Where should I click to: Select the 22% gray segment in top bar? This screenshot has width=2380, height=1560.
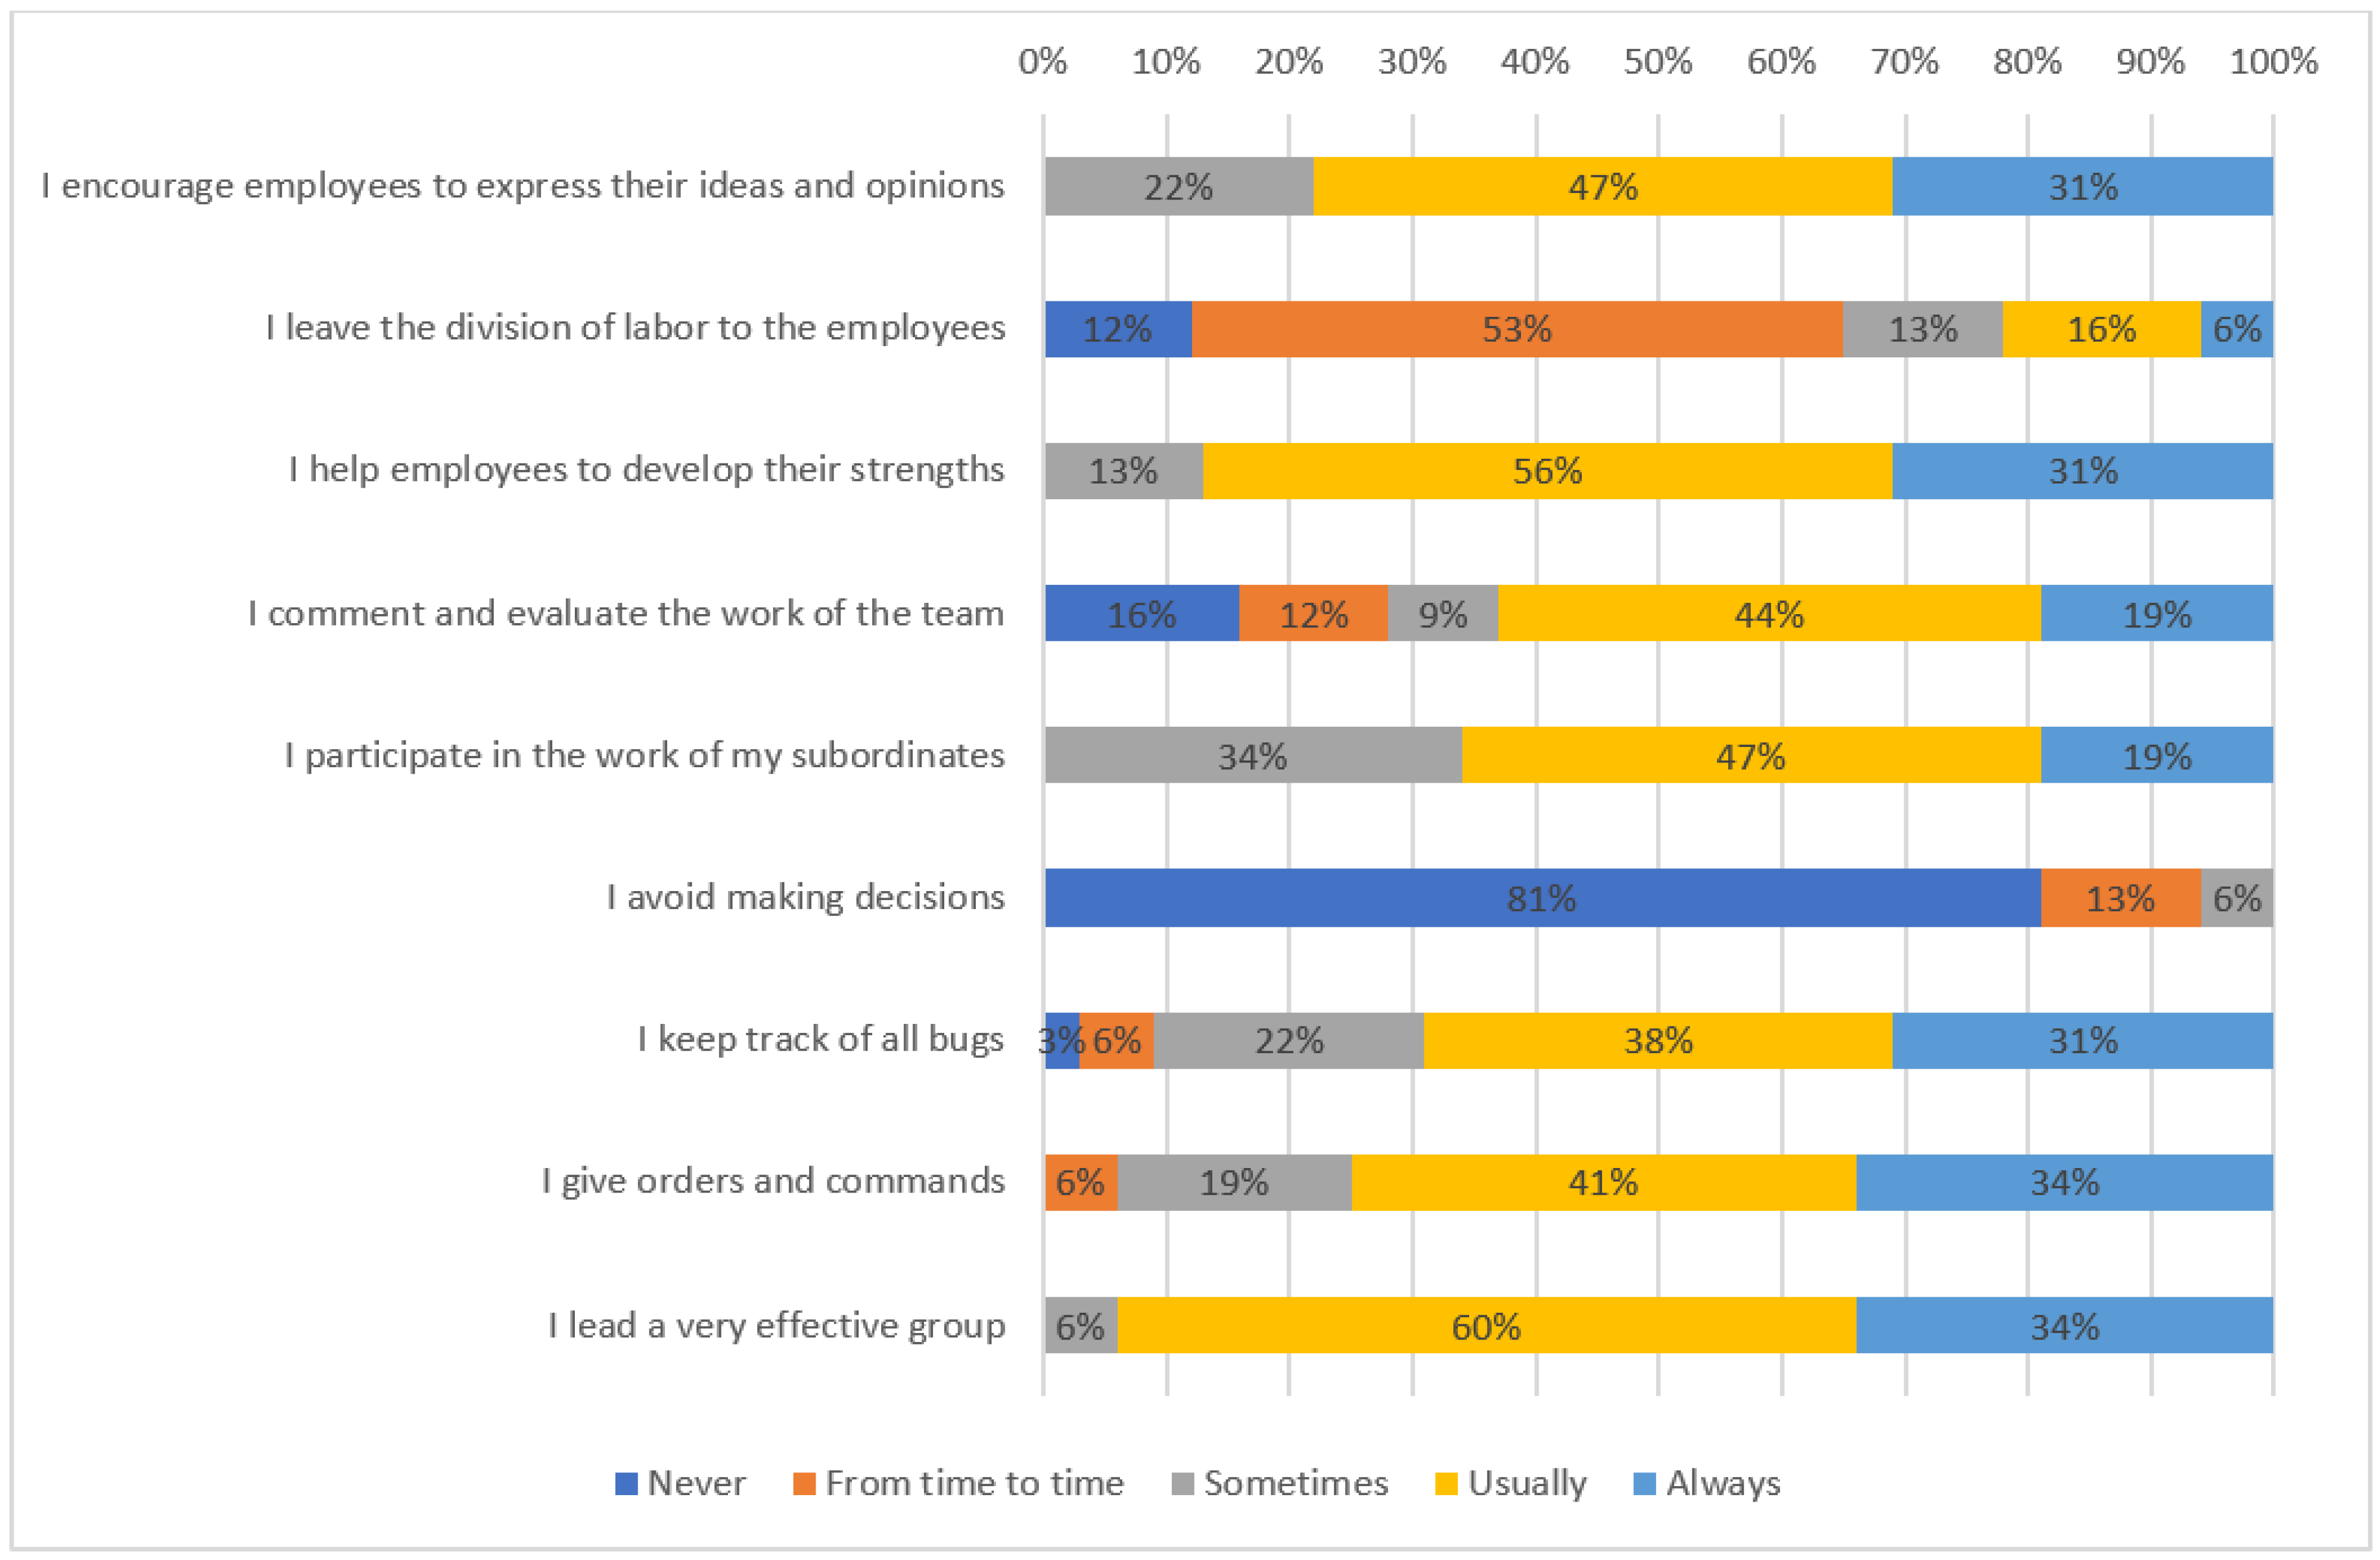tap(1179, 187)
